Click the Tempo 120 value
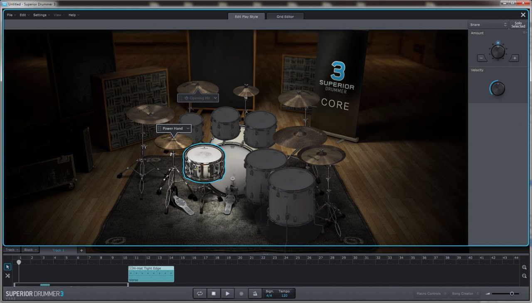532x303 pixels. click(284, 296)
